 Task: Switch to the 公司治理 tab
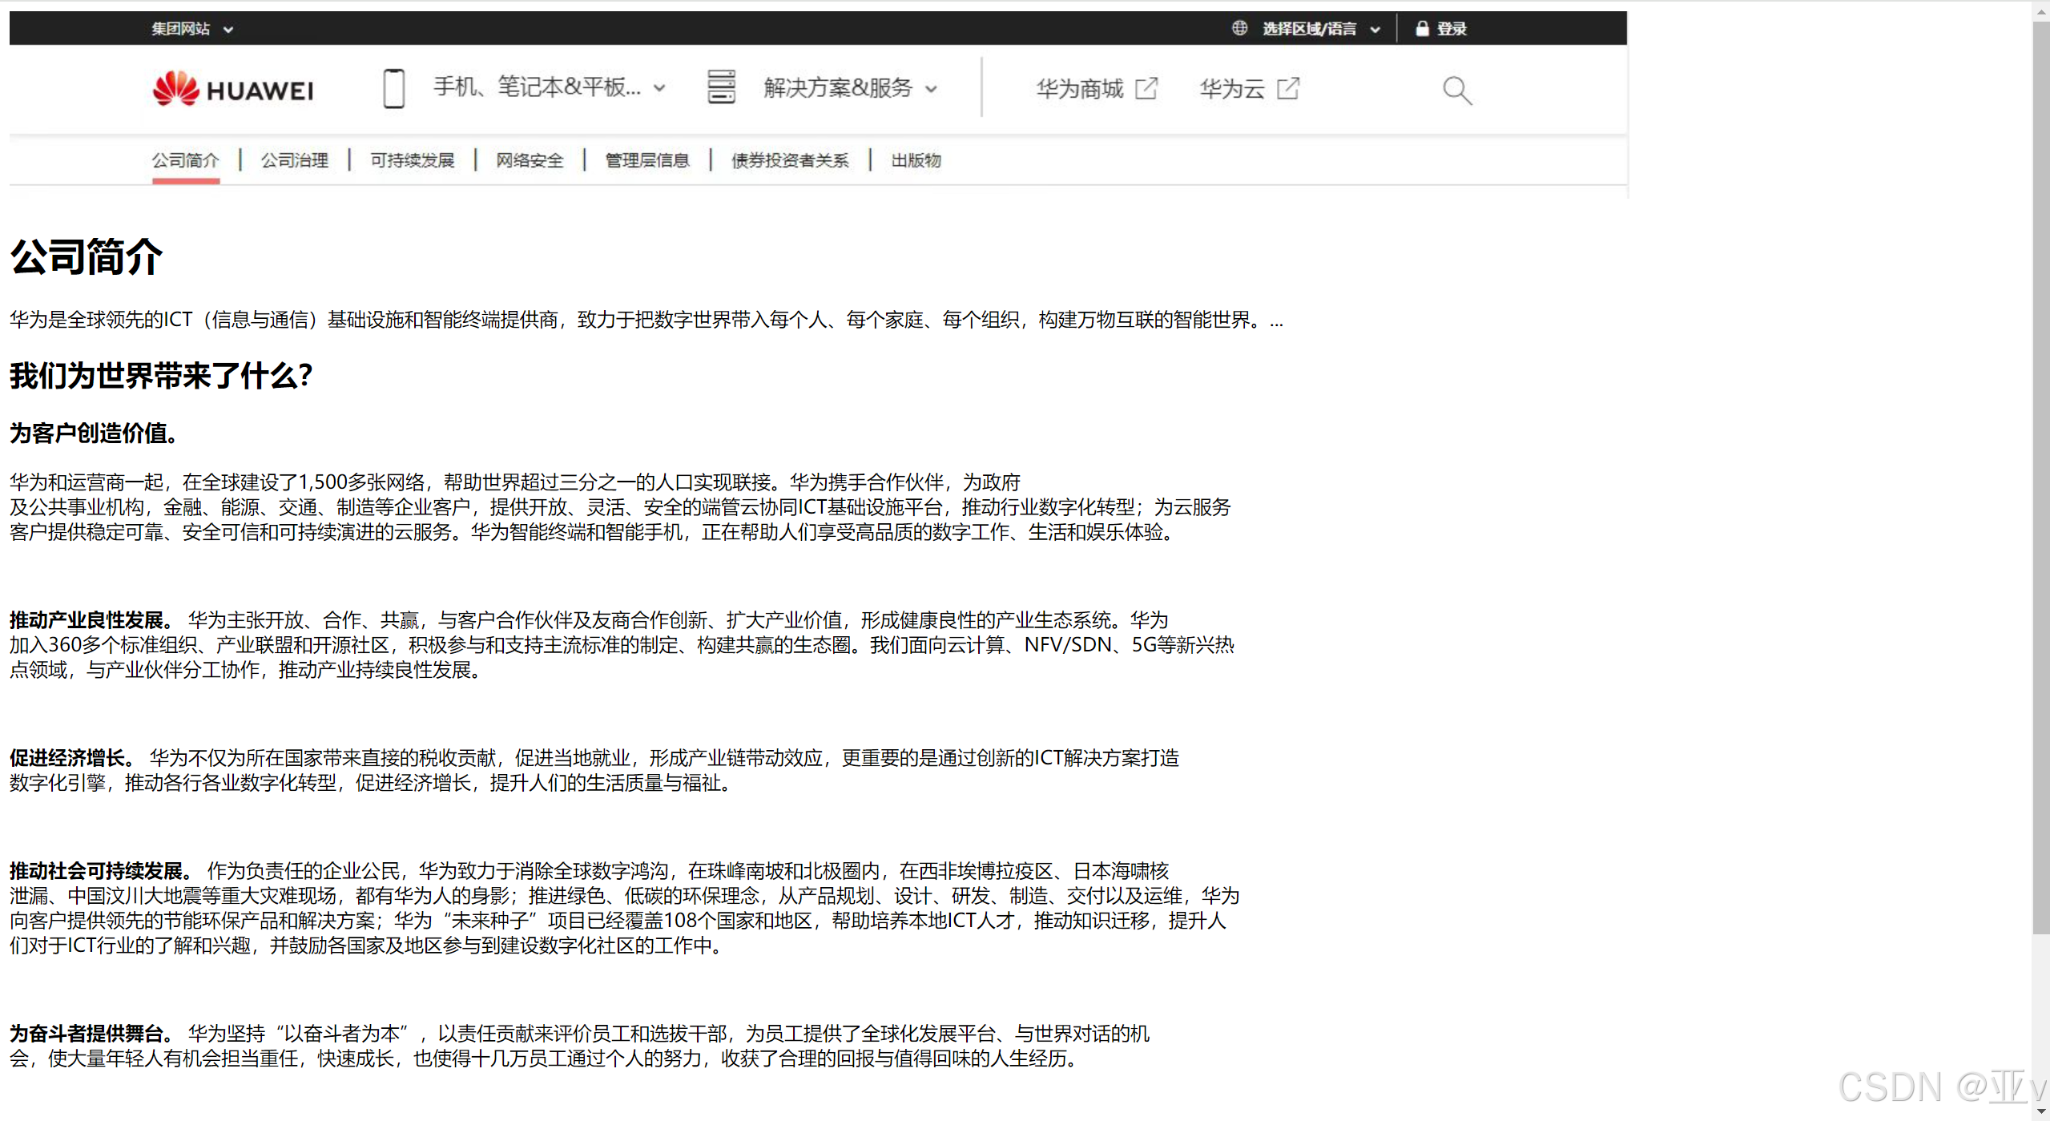293,160
